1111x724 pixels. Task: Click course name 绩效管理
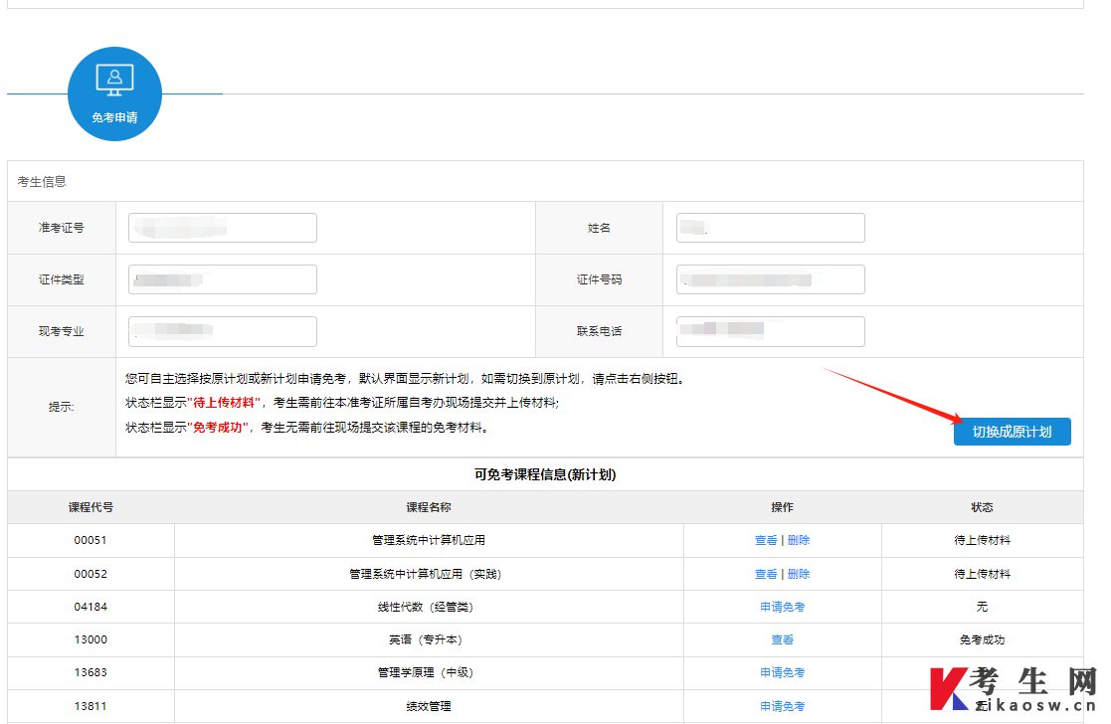pos(429,706)
